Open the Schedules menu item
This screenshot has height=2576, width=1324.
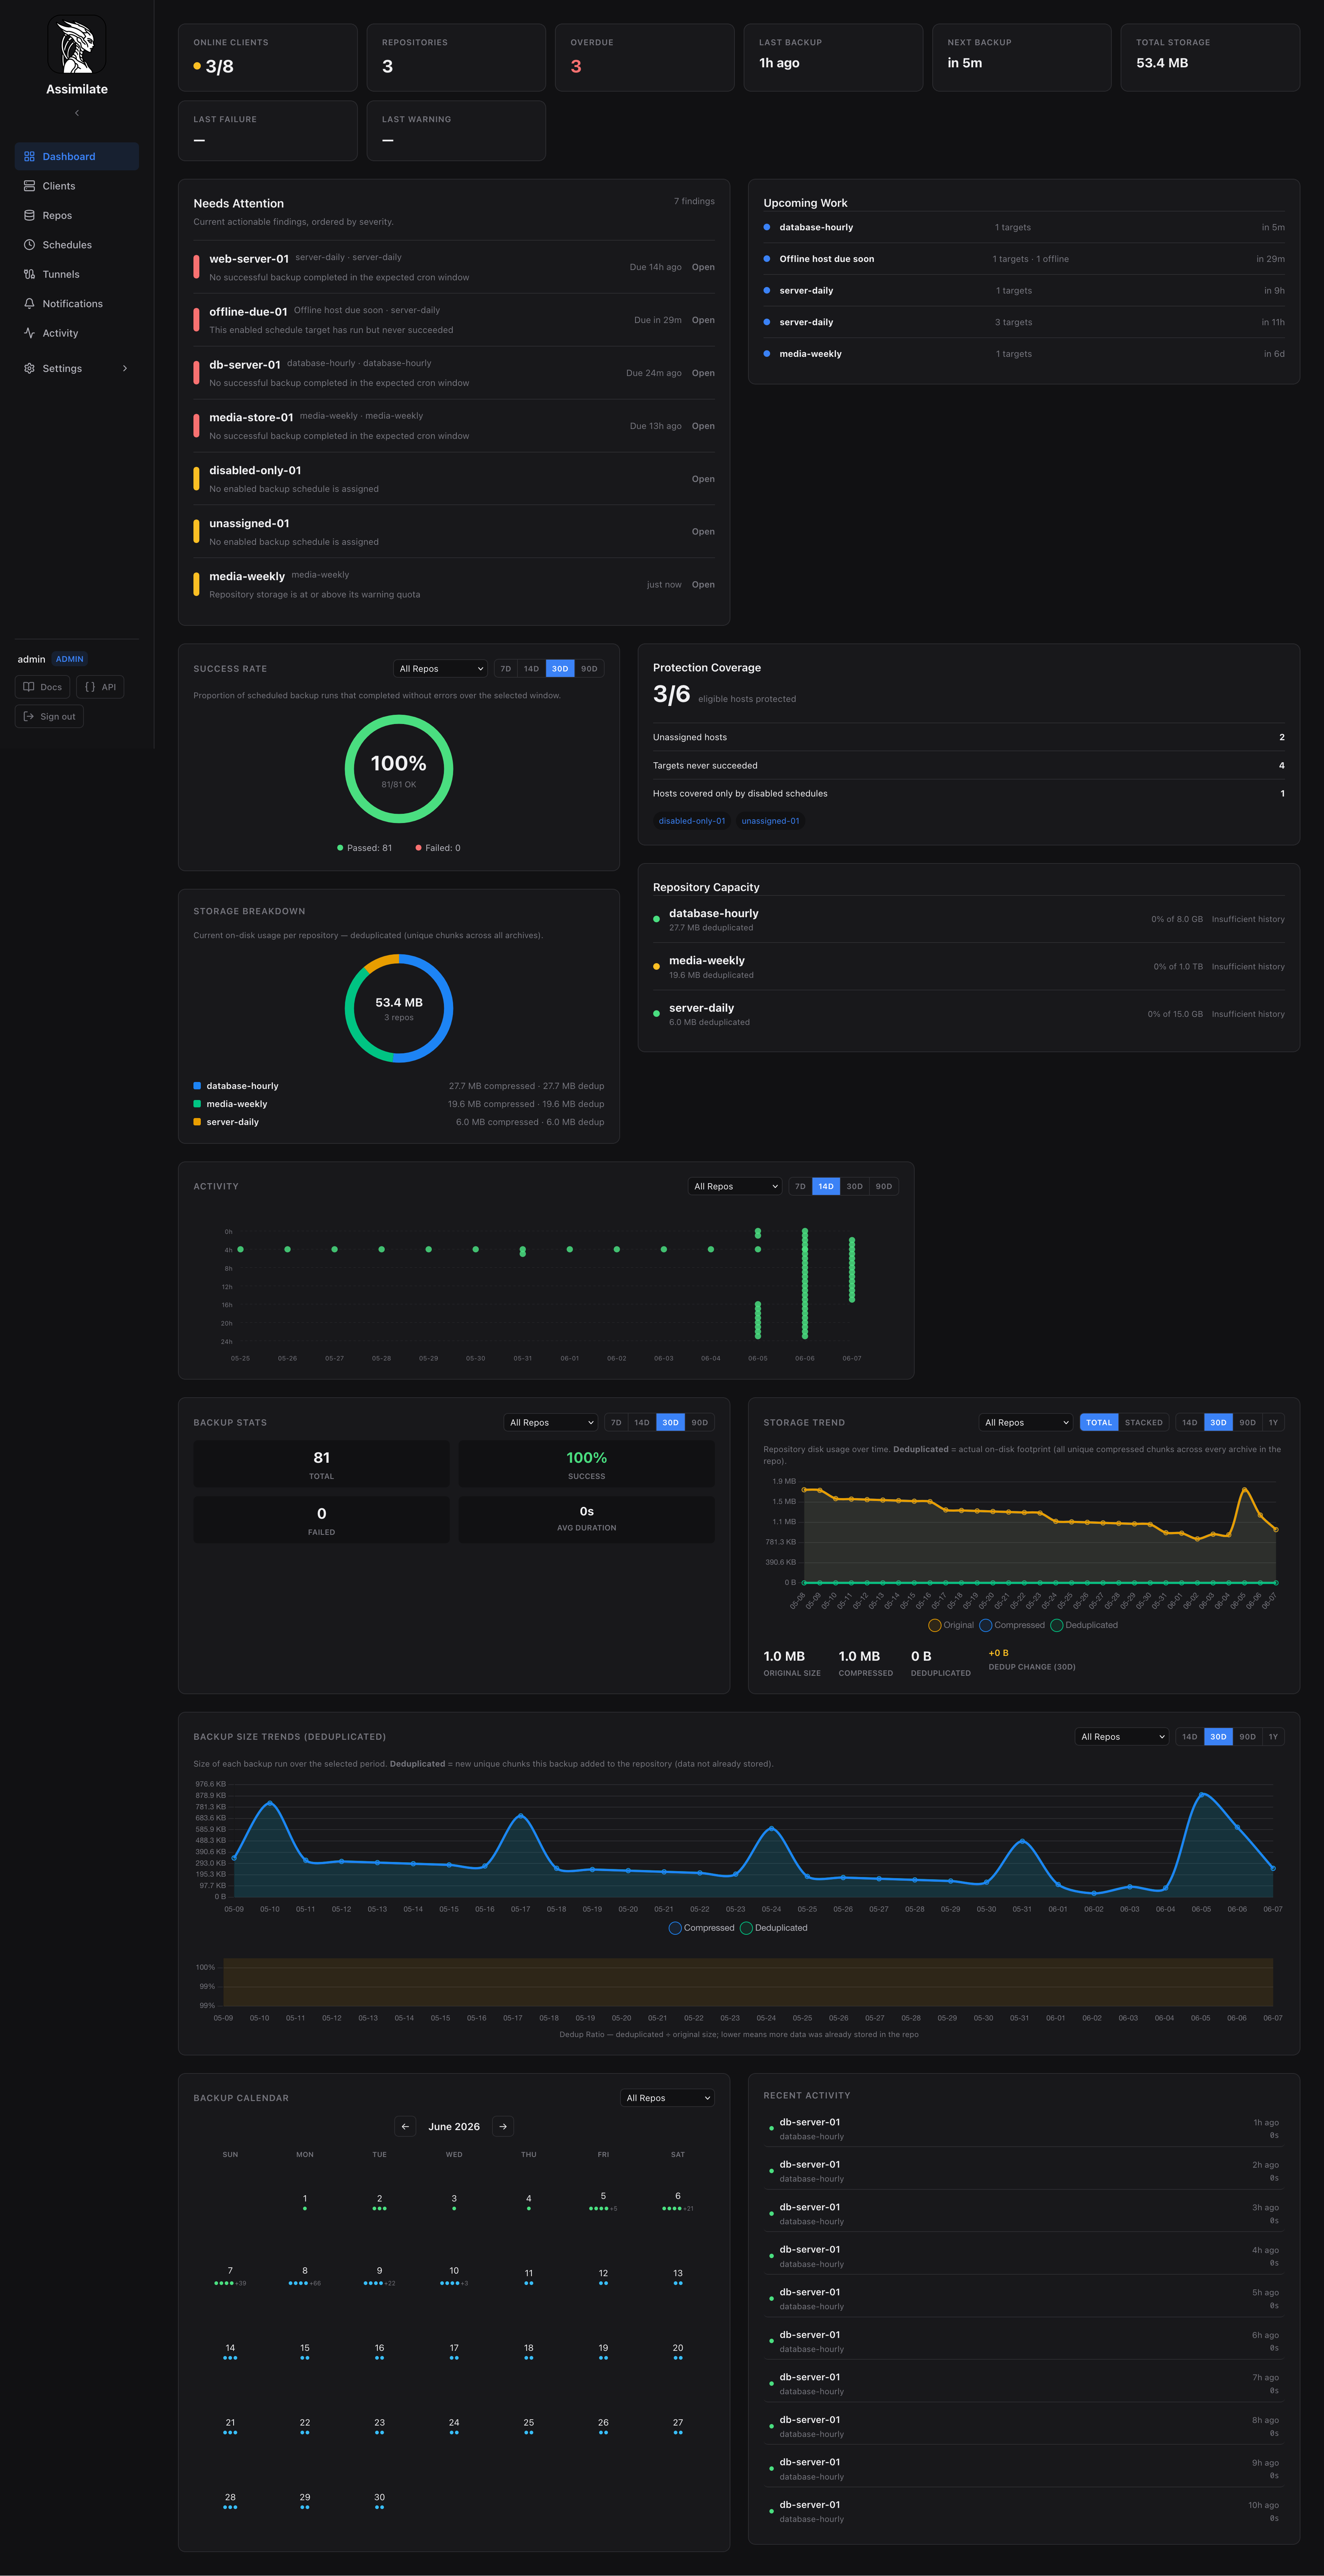pyautogui.click(x=77, y=245)
